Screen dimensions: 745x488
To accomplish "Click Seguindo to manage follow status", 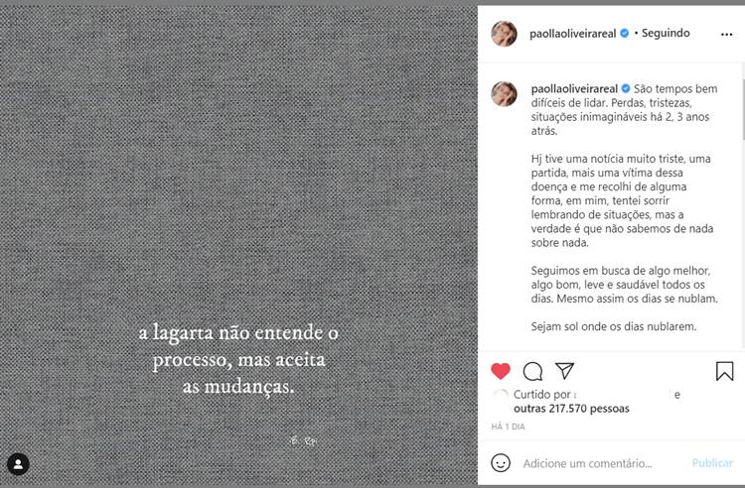I will (x=666, y=33).
